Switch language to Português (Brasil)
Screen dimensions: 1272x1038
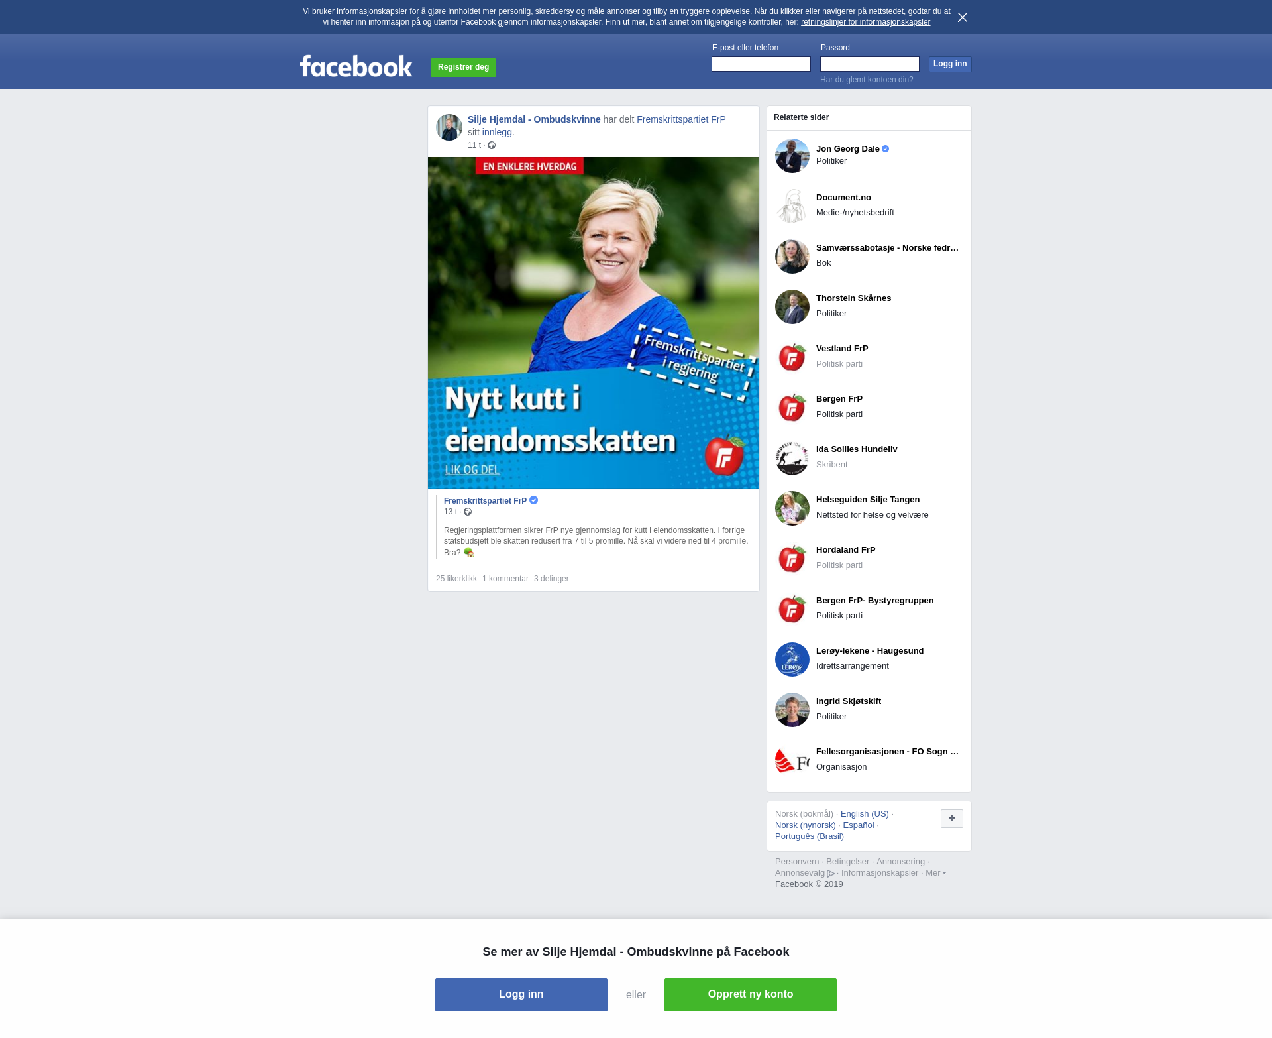[810, 836]
